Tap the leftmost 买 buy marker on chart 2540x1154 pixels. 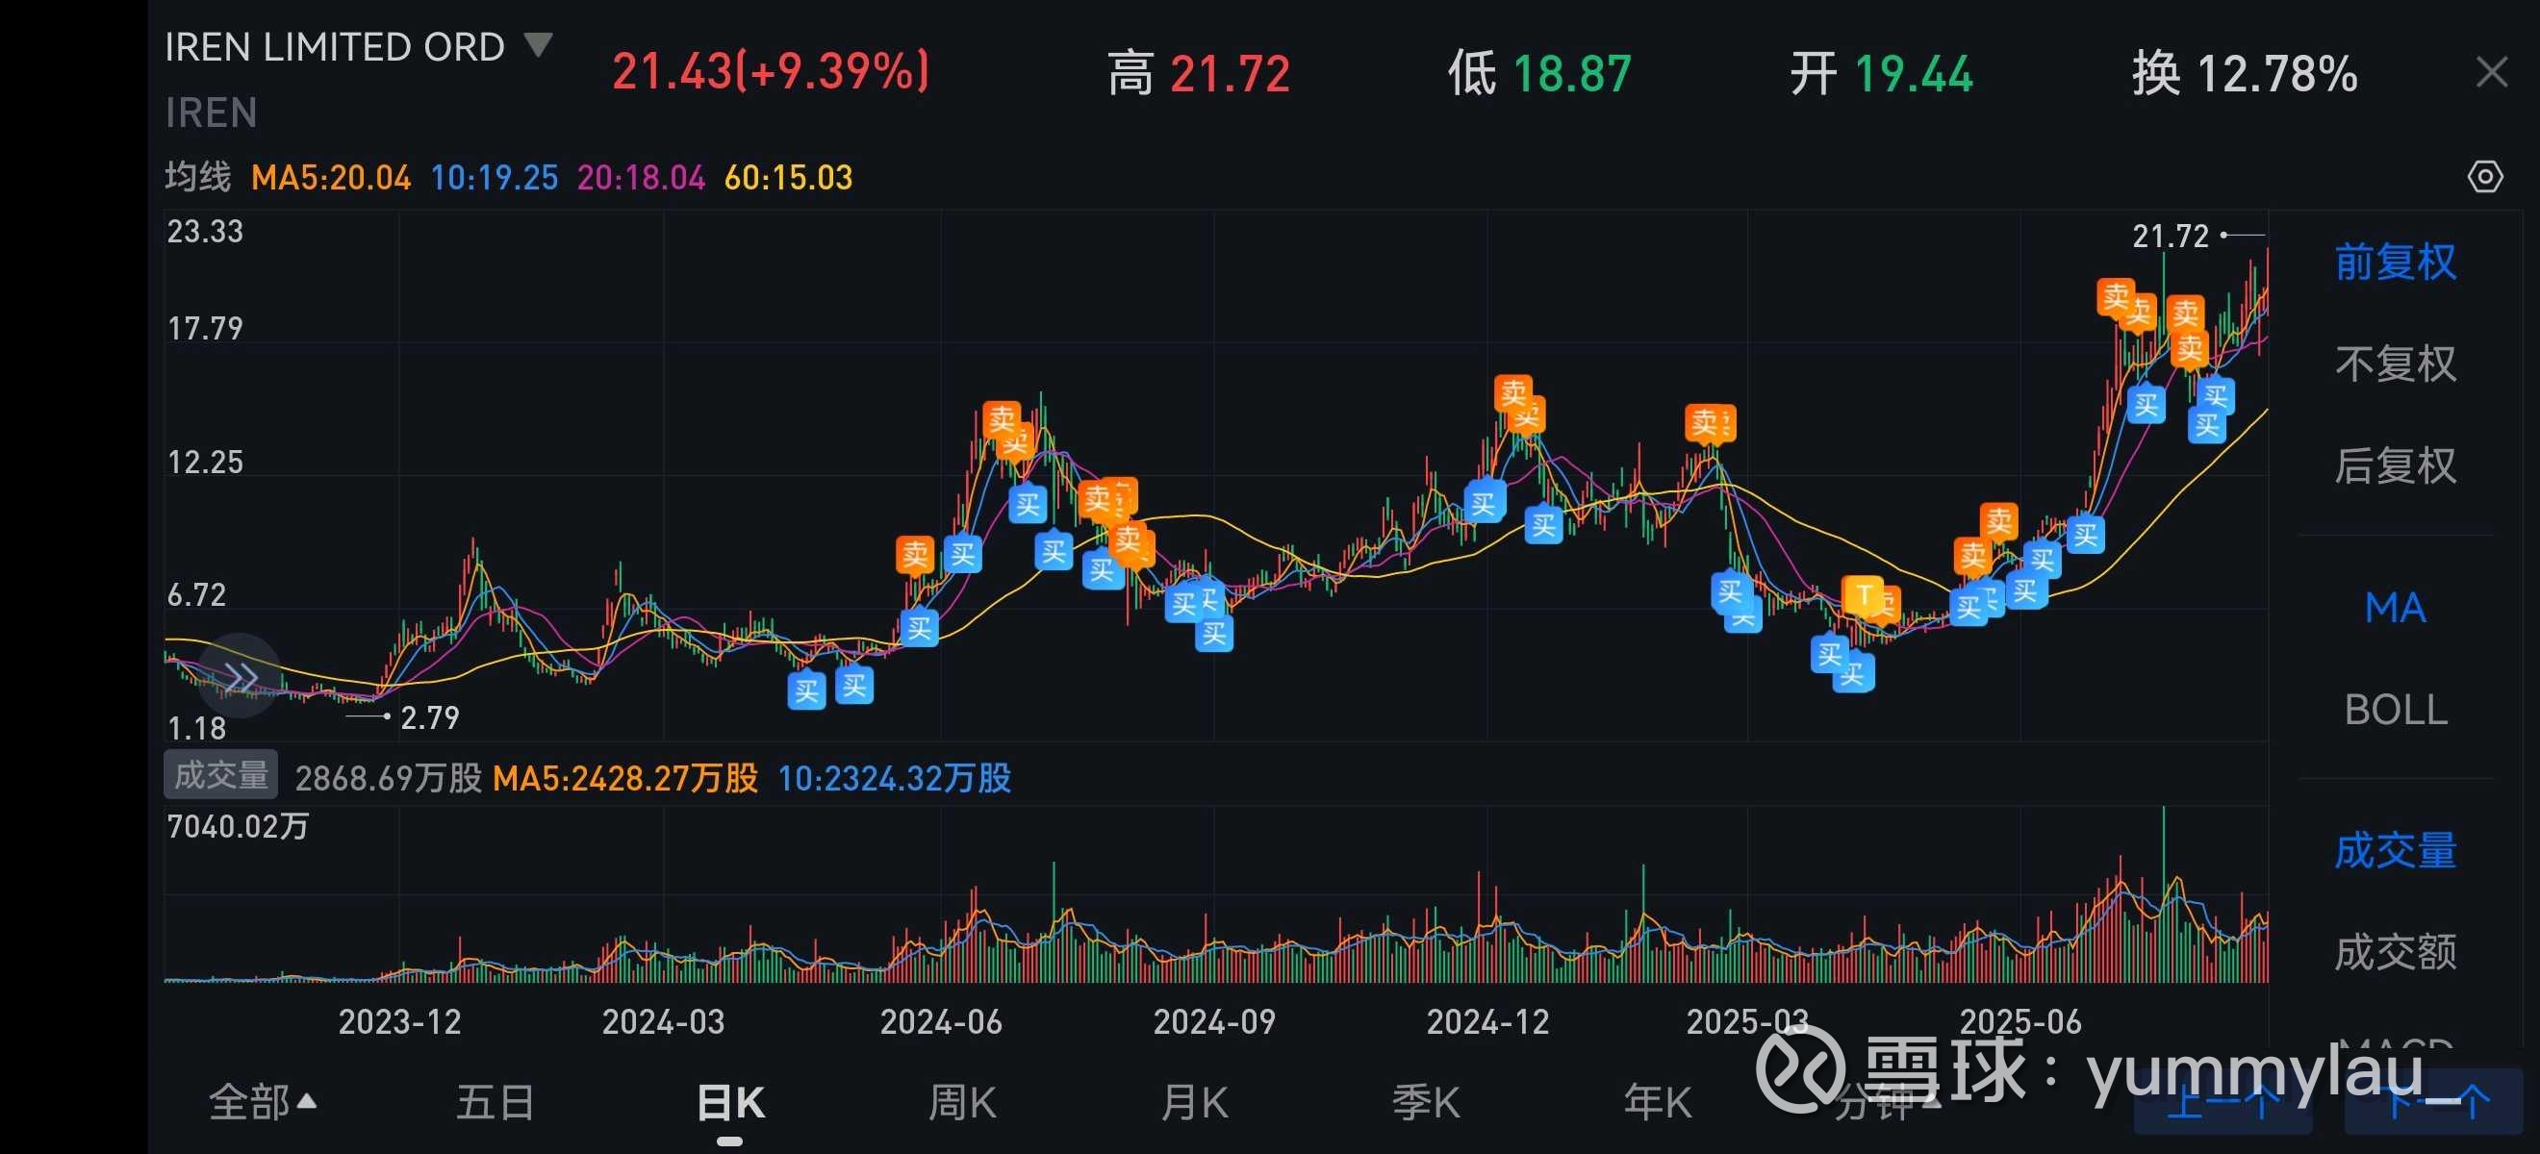806,690
